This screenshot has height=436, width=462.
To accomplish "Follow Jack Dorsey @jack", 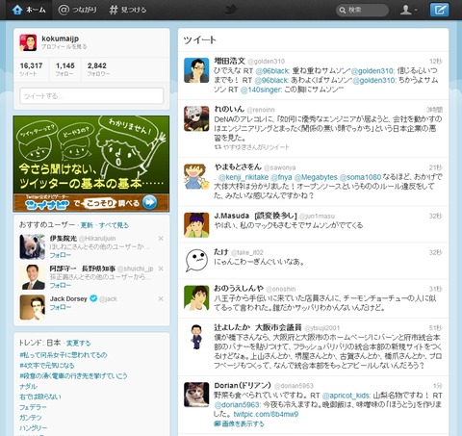I will pyautogui.click(x=61, y=307).
